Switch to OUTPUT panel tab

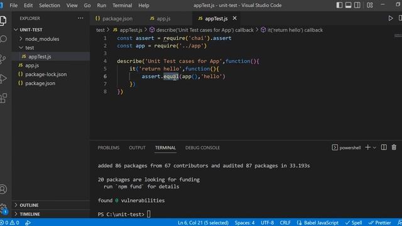point(137,148)
